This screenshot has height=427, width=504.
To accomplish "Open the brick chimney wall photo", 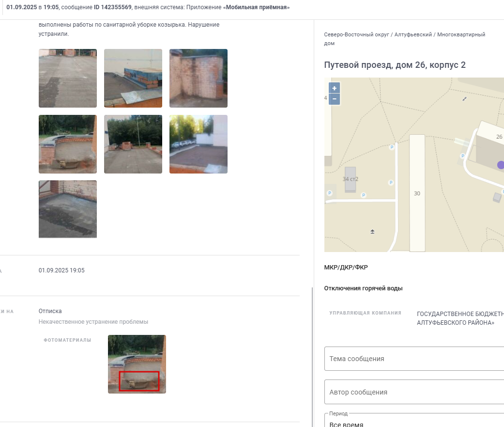I will click(x=199, y=78).
